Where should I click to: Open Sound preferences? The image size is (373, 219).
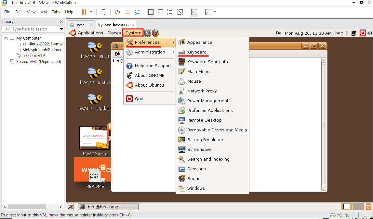coord(212,179)
